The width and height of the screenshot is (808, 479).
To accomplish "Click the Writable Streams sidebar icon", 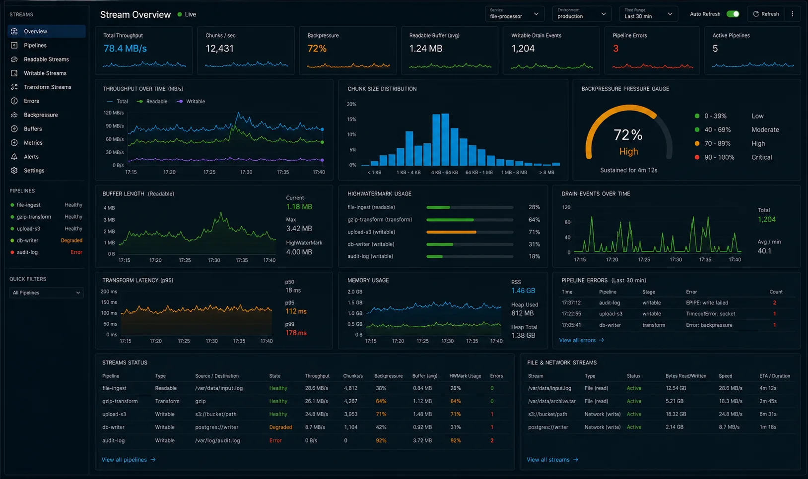I will (14, 73).
